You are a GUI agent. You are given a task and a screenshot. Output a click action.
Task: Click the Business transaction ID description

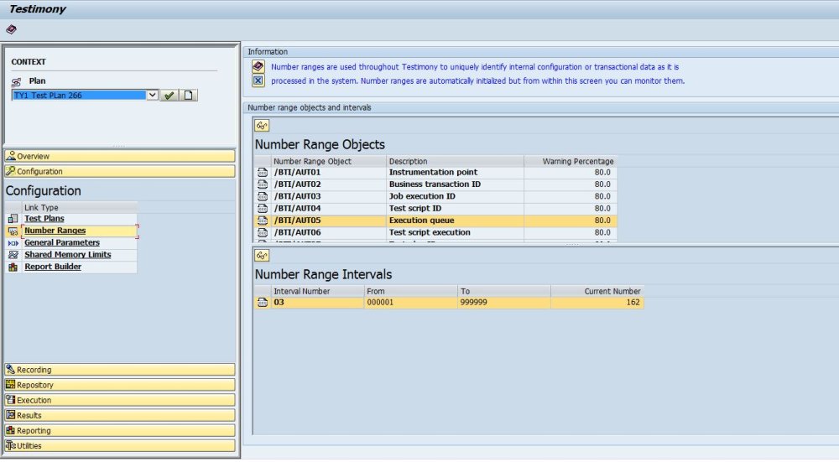435,184
